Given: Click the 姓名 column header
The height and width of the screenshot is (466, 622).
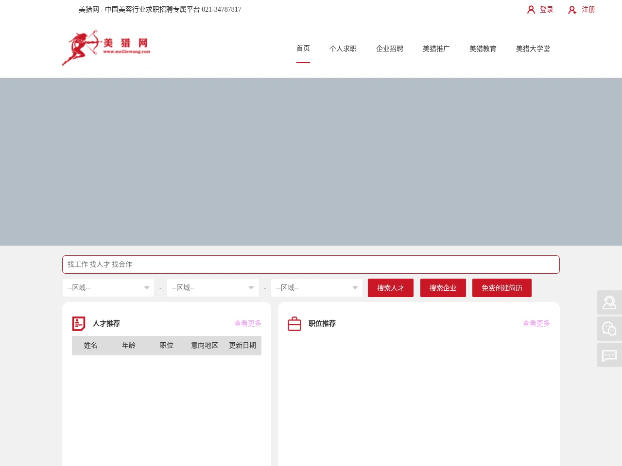Looking at the screenshot, I should (x=91, y=346).
